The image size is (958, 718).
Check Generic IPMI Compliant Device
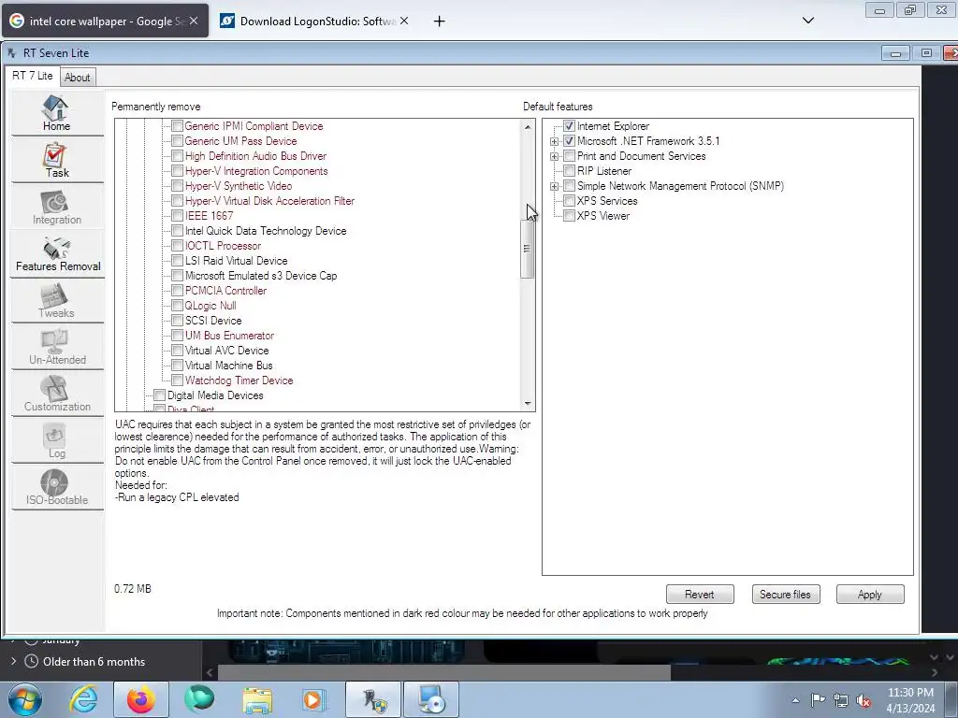click(177, 126)
